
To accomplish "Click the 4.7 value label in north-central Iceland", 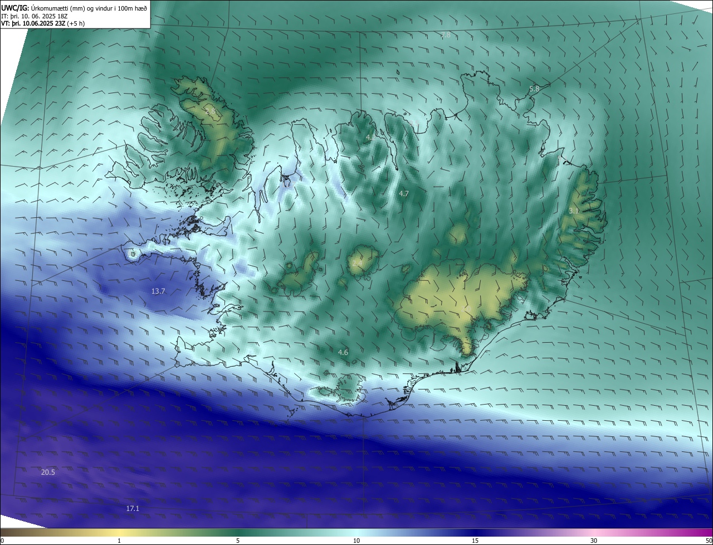I will tap(404, 193).
